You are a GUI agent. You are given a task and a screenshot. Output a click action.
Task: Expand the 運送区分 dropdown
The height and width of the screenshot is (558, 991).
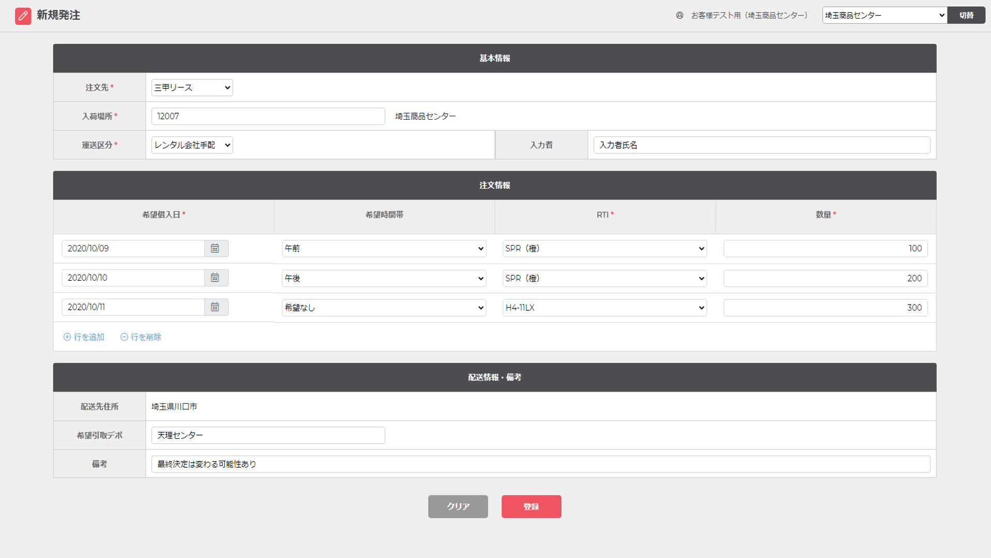192,145
